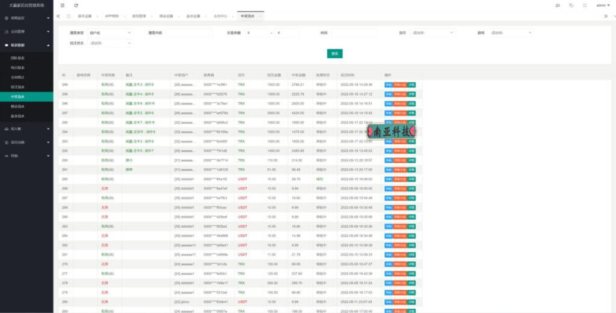Click blue button in row 2022-05-18 14:29:36
The width and height of the screenshot is (616, 313).
click(x=389, y=85)
